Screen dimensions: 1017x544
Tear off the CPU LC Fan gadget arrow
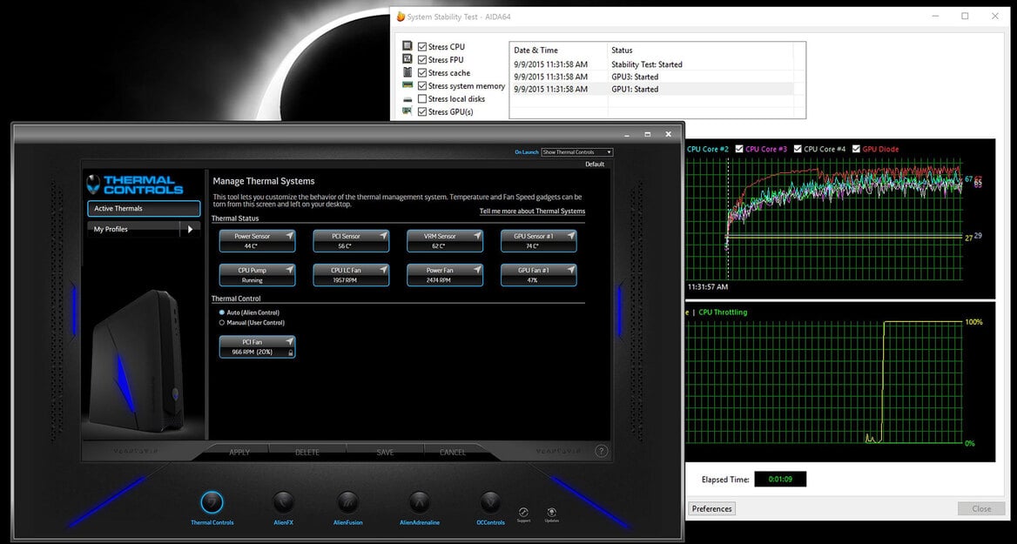coord(383,270)
